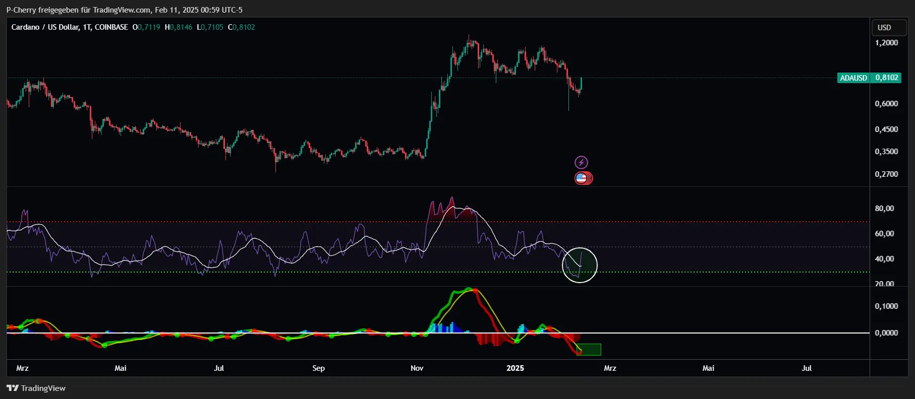
Task: Click the header text 'P-Cherry freigegeben für TradingView.com'
Action: pyautogui.click(x=78, y=10)
